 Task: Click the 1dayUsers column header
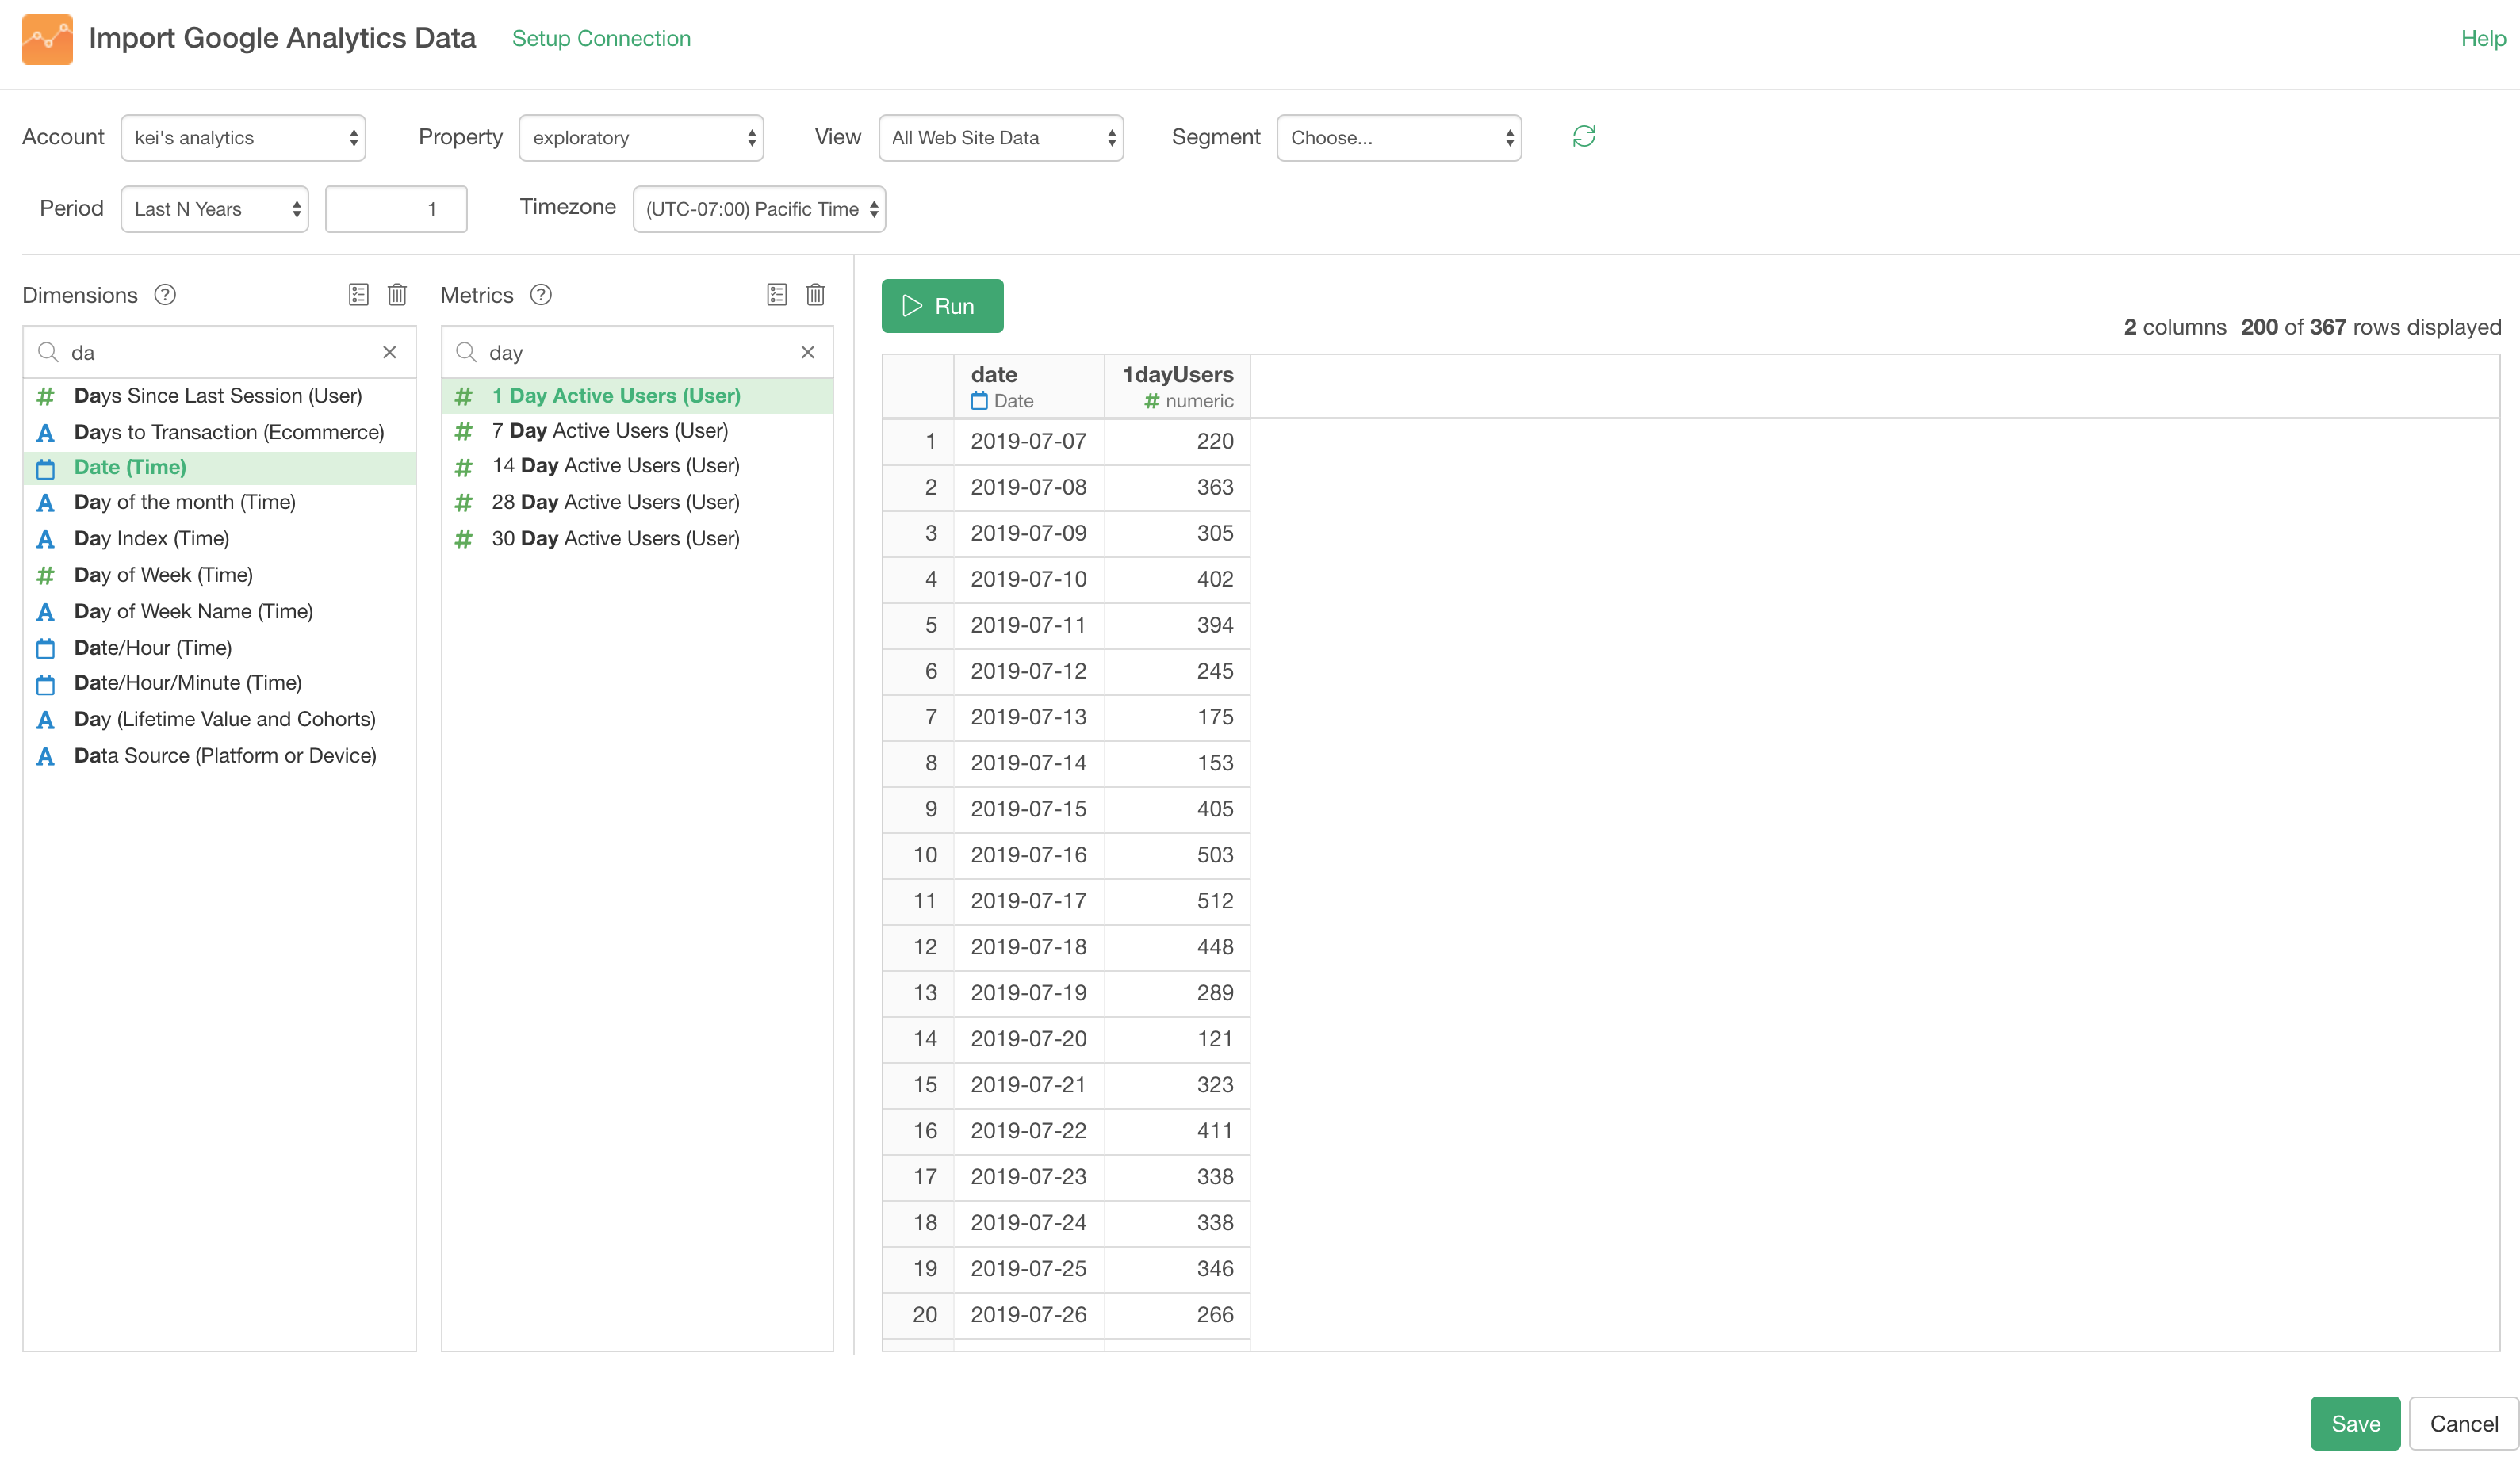(1177, 387)
